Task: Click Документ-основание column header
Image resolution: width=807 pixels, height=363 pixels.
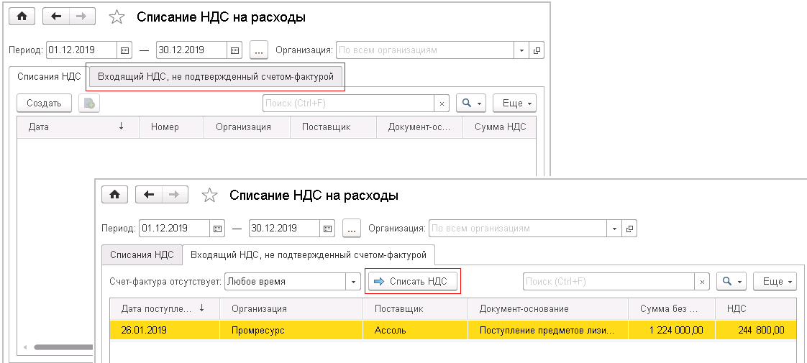Action: click(548, 308)
